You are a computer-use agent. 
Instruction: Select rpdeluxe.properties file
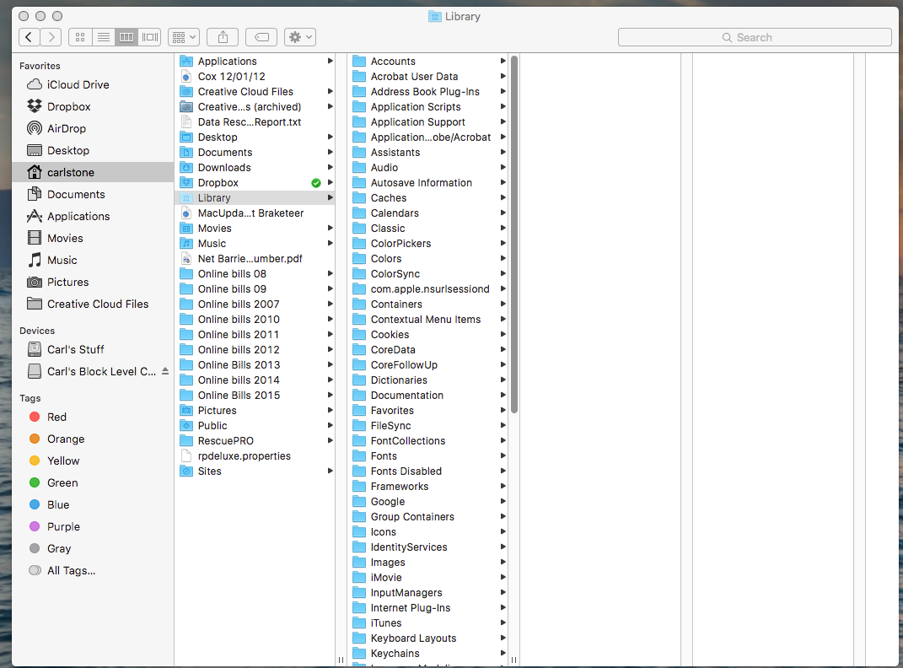pyautogui.click(x=255, y=456)
